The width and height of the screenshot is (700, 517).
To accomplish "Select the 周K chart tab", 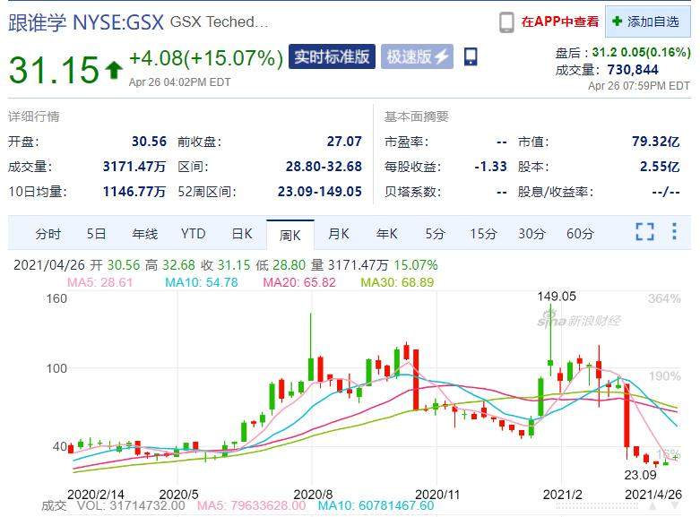I will pyautogui.click(x=290, y=235).
